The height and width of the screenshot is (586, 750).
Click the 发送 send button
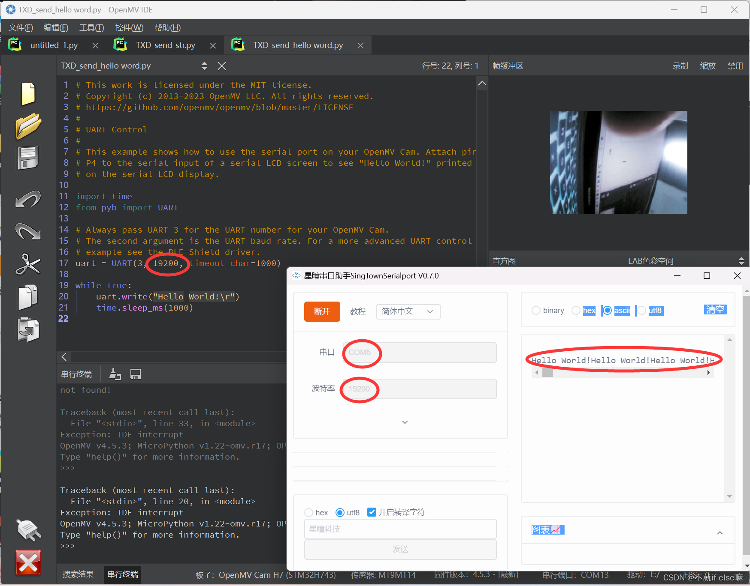click(400, 549)
